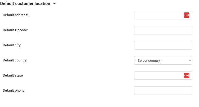Click the "Default city:" label text

[x=12, y=45]
